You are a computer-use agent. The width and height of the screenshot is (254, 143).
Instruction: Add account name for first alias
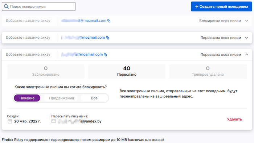click(x=28, y=21)
